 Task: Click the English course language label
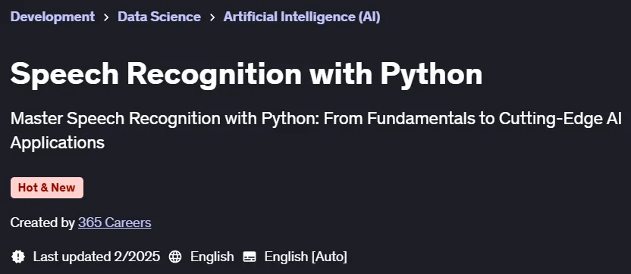[x=212, y=257]
